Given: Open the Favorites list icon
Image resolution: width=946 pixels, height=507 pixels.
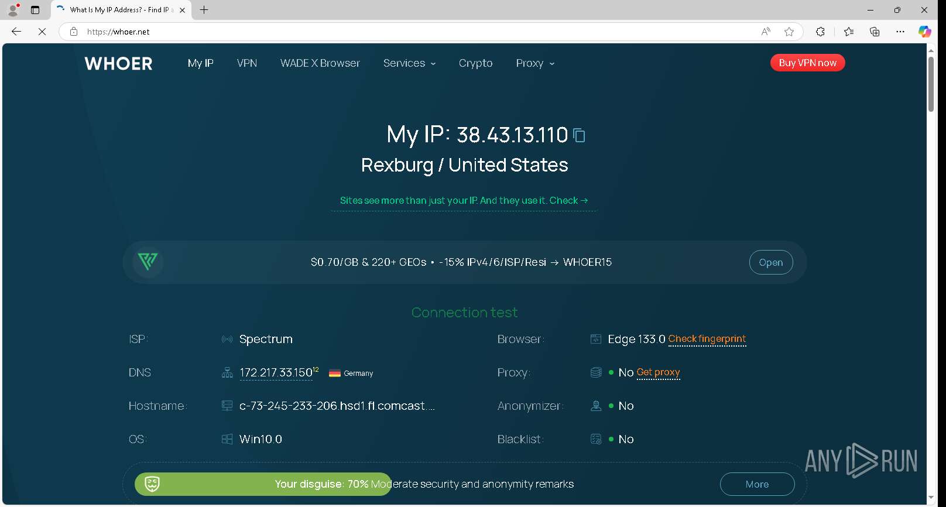Looking at the screenshot, I should (849, 32).
